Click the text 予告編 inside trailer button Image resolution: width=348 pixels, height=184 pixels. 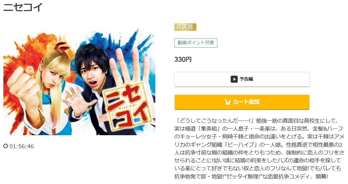pos(246,79)
